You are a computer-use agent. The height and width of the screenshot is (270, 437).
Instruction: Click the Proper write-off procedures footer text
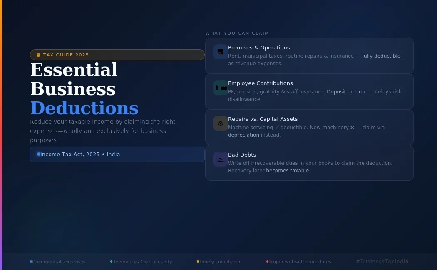click(x=300, y=262)
